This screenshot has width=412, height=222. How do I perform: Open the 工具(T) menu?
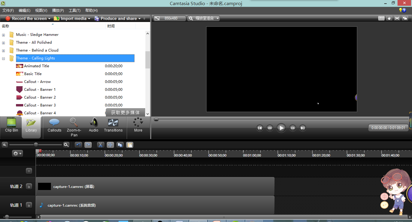(74, 11)
